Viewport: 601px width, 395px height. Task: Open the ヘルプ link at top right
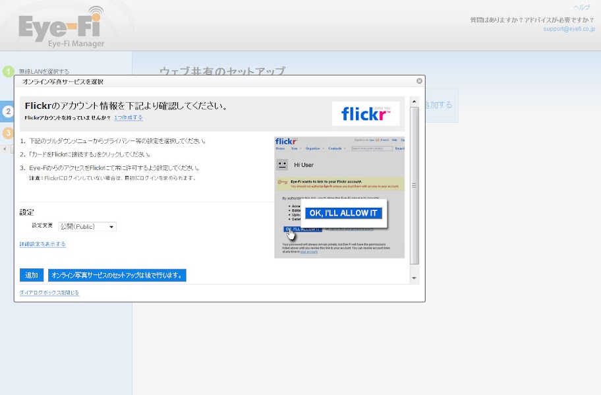[x=582, y=7]
